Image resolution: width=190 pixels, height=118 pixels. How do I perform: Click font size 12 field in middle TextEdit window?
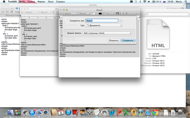(x=54, y=12)
